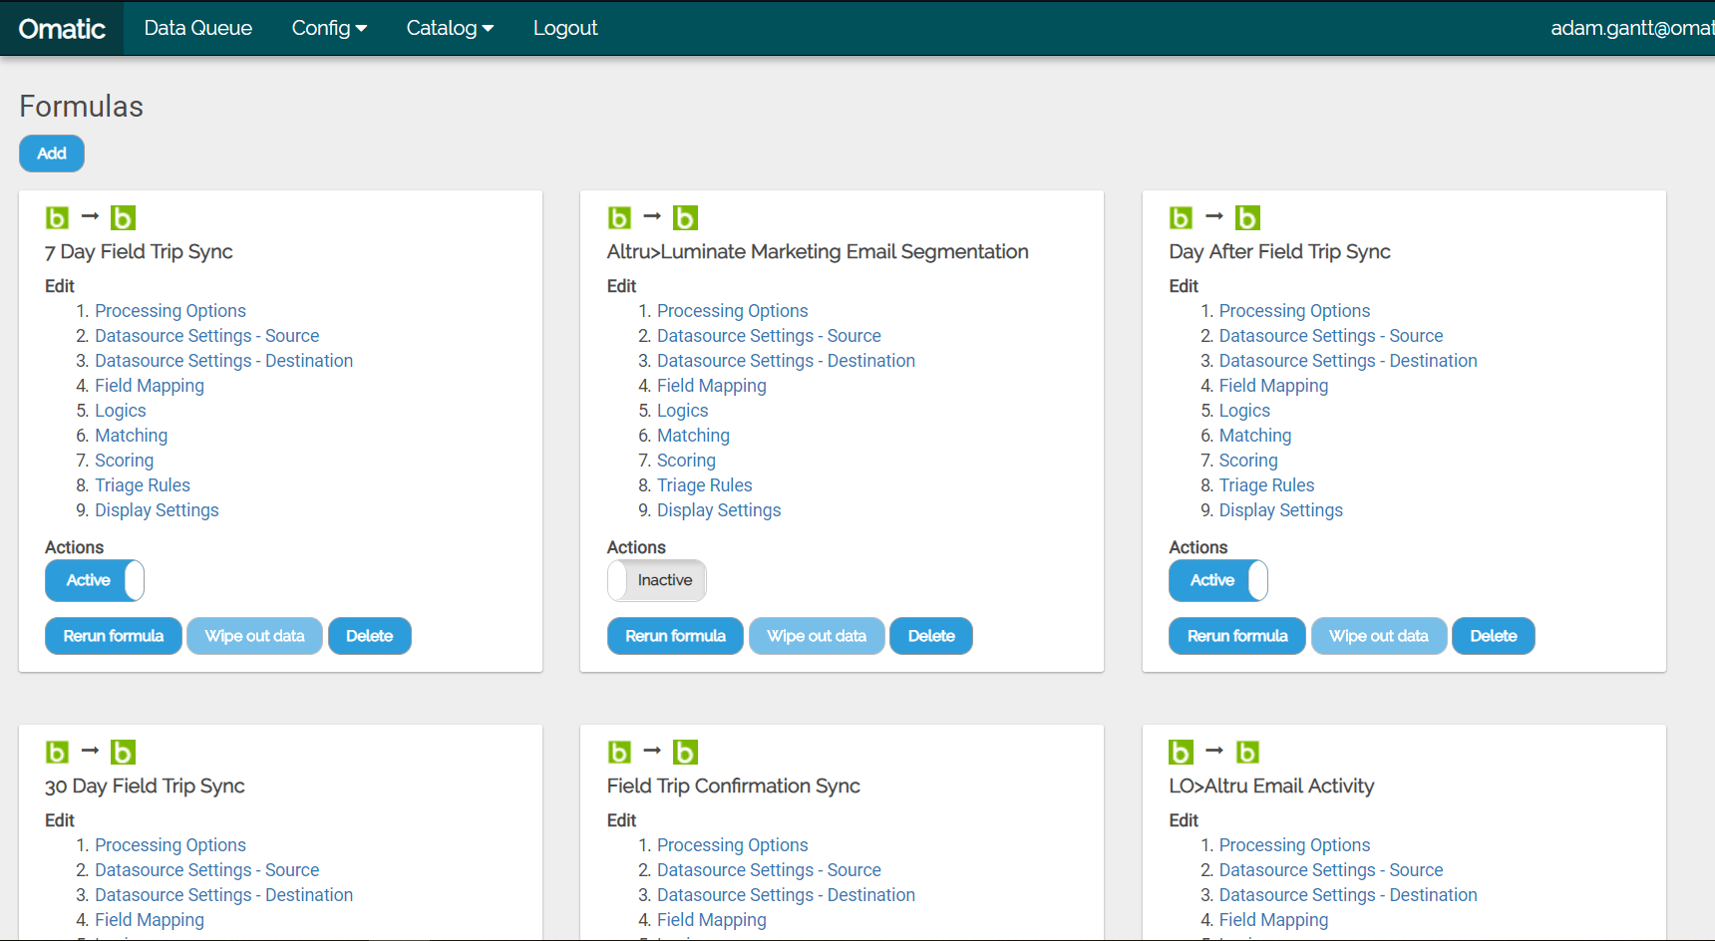Open the Config dropdown menu

pyautogui.click(x=329, y=28)
